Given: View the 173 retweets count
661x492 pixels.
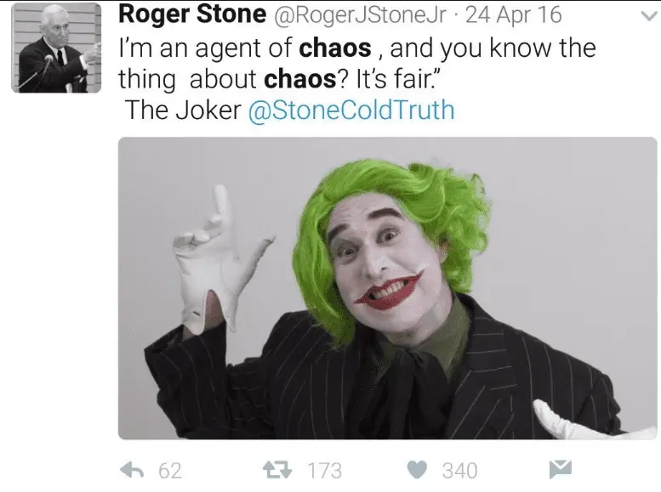Looking at the screenshot, I should pyautogui.click(x=323, y=470).
